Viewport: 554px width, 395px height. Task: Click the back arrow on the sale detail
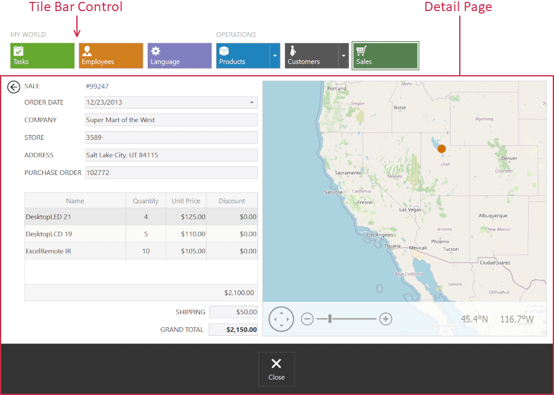(14, 87)
